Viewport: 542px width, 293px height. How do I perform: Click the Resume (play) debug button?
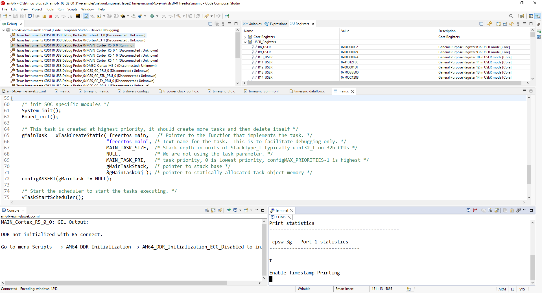point(38,16)
